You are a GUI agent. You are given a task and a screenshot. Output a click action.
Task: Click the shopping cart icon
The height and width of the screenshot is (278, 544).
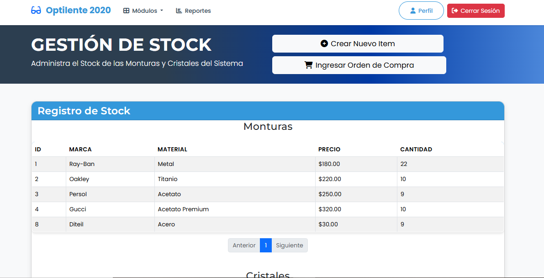click(308, 65)
